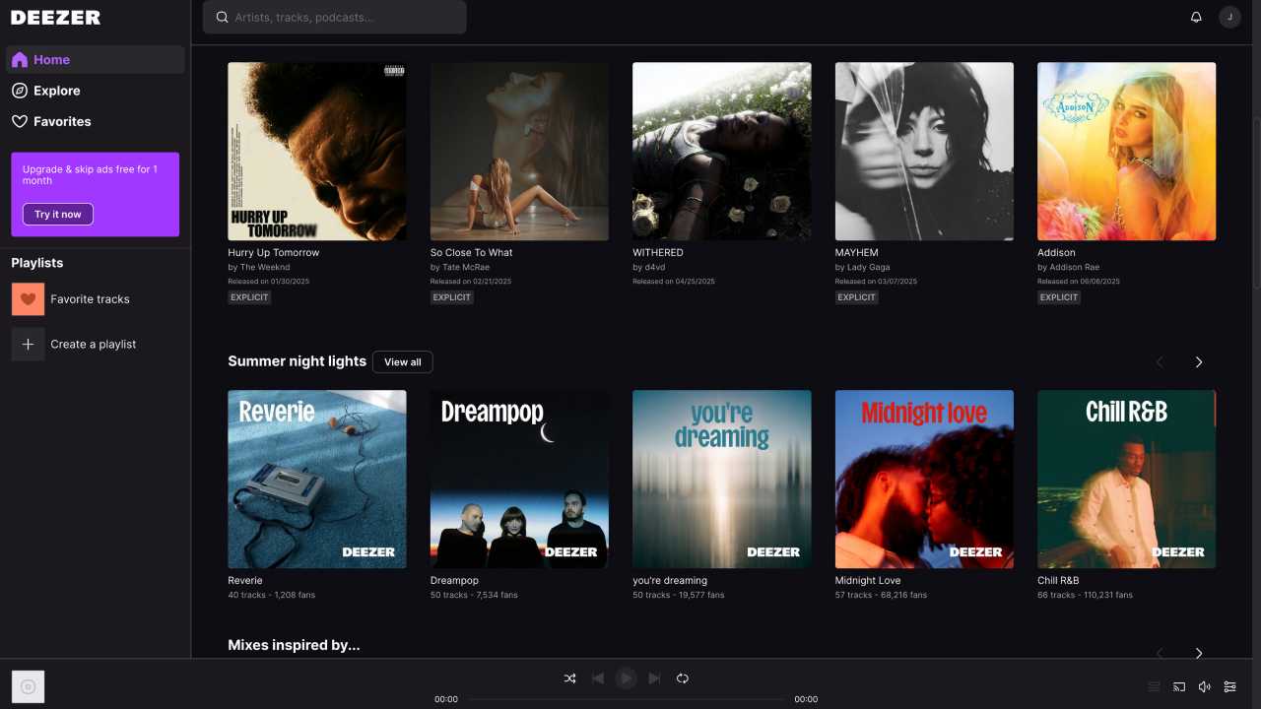Open Hurry Up Tomorrow album cover
This screenshot has width=1261, height=709.
tap(317, 152)
